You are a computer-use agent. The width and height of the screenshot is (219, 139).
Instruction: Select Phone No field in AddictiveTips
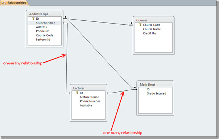[x=45, y=31]
